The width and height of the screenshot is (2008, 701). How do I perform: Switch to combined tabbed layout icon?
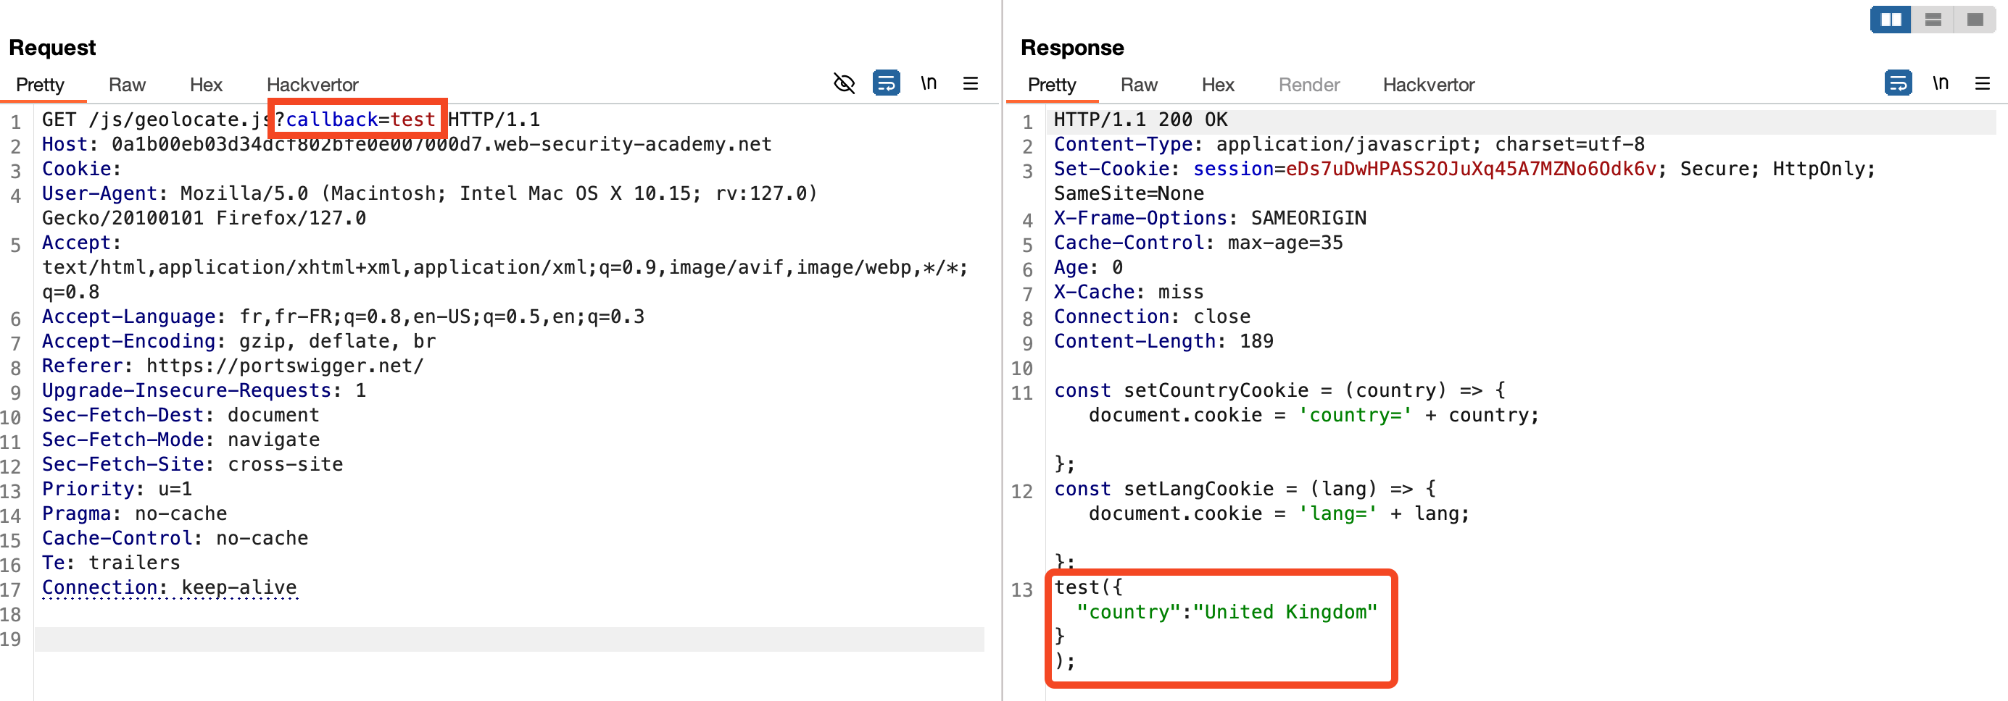coord(1975,20)
